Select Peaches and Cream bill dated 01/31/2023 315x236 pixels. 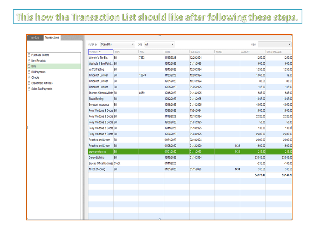(190, 140)
